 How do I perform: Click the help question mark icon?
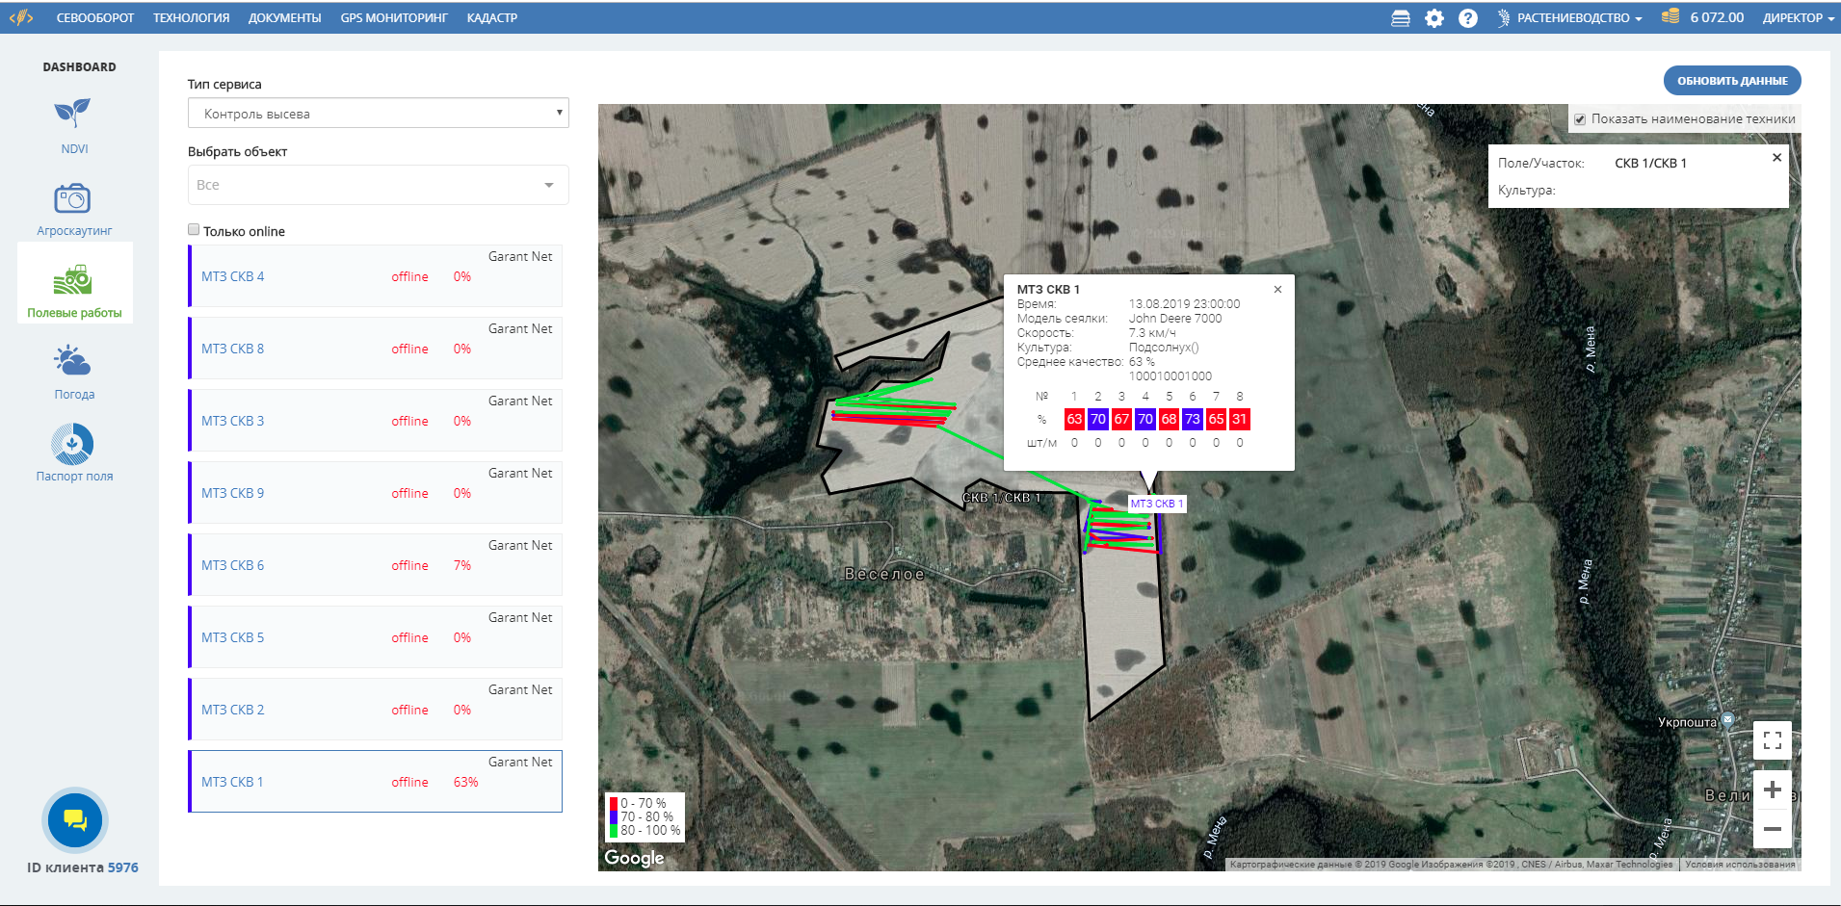click(1467, 18)
